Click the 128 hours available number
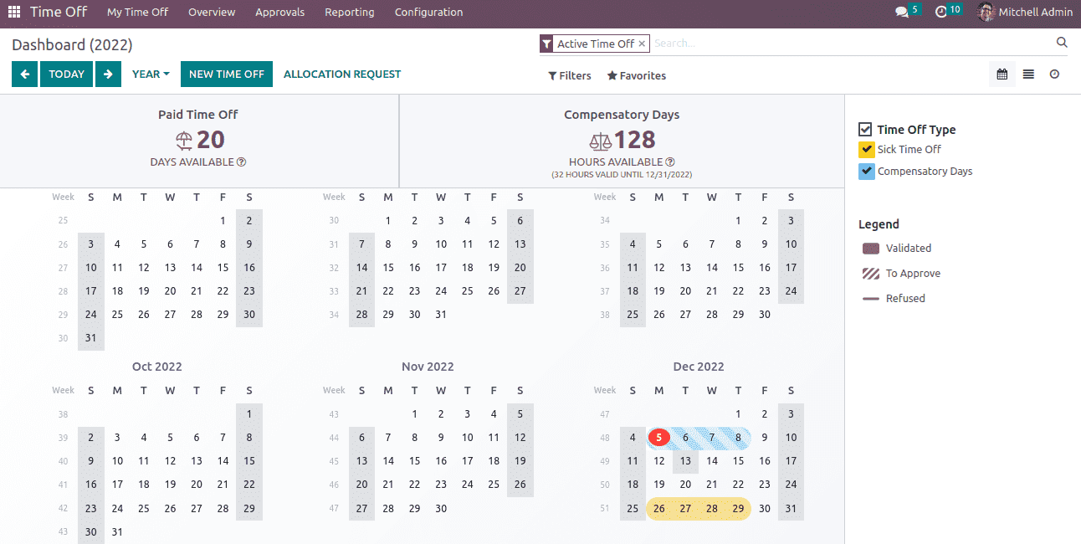 [635, 140]
